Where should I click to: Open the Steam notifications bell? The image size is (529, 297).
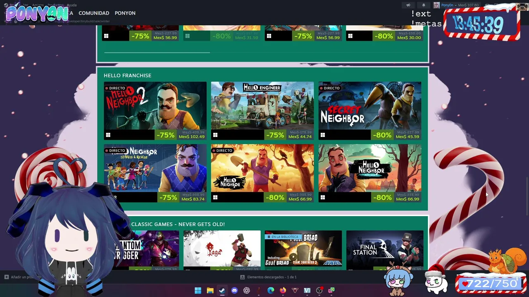click(424, 5)
